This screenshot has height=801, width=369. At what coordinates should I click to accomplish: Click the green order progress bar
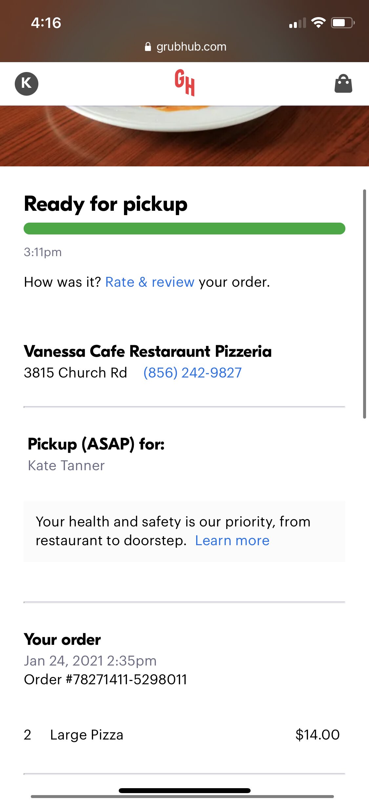(184, 229)
